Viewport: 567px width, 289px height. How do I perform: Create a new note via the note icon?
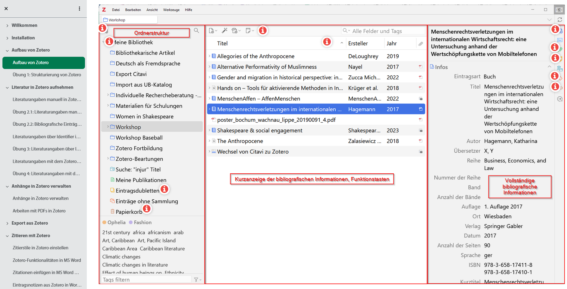(x=248, y=31)
